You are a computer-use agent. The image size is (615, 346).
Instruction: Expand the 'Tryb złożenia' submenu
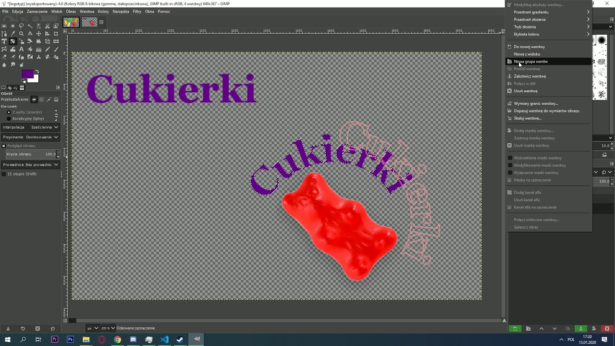(x=549, y=27)
